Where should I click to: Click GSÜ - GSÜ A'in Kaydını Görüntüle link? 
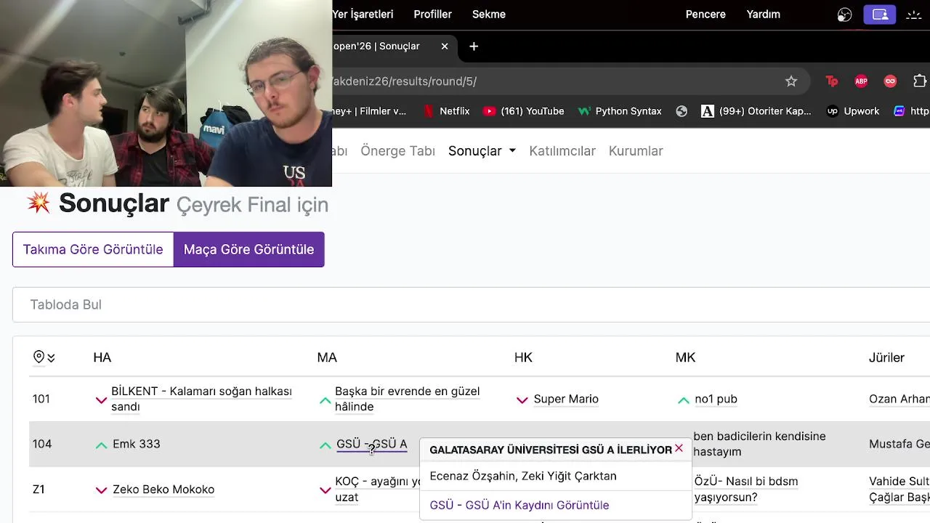coord(519,505)
